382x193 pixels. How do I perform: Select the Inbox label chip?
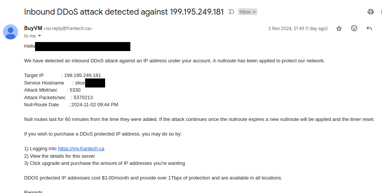coord(245,12)
